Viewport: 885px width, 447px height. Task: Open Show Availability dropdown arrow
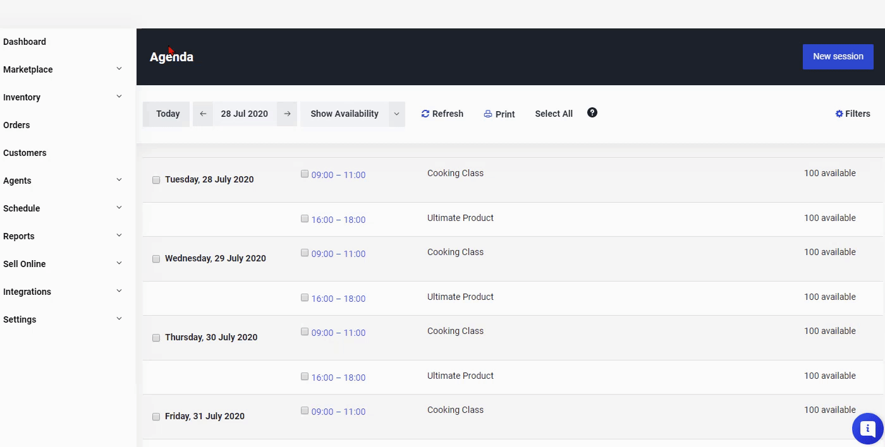(396, 114)
